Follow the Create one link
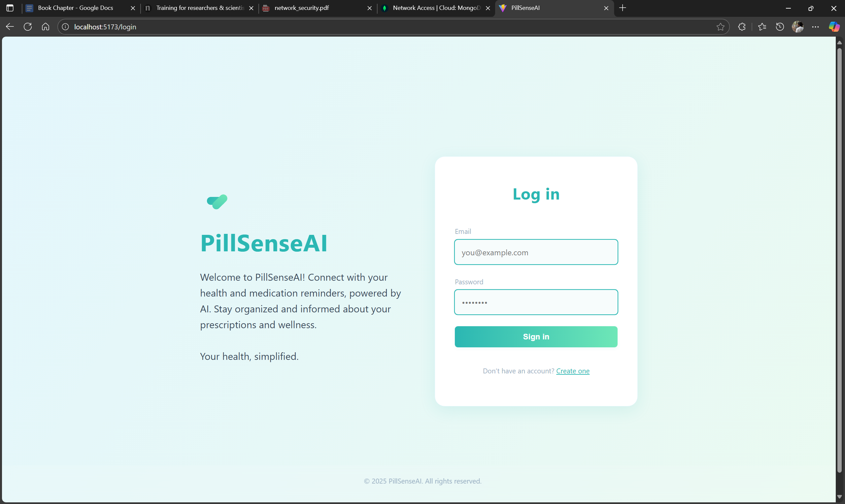Screen dimensions: 845x504 coord(572,371)
